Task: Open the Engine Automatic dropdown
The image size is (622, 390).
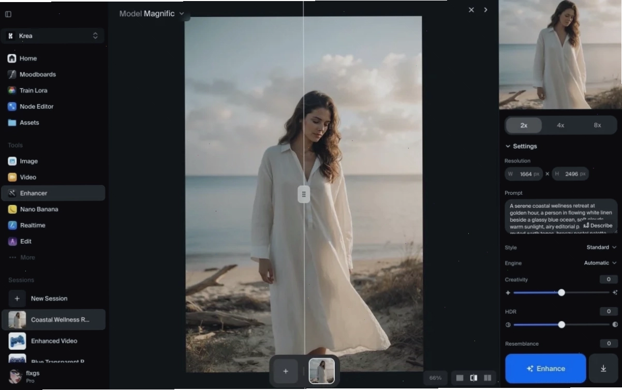Action: (x=600, y=263)
